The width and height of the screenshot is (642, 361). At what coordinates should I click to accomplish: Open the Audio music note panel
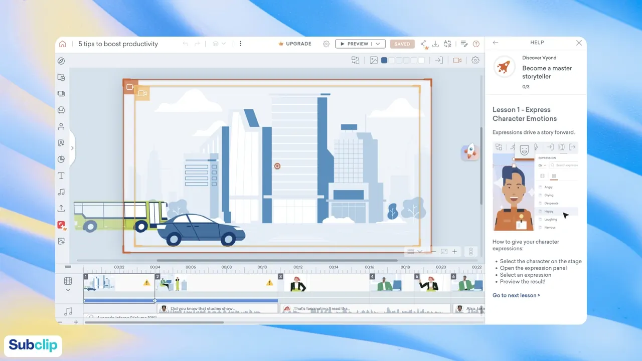pos(61,192)
